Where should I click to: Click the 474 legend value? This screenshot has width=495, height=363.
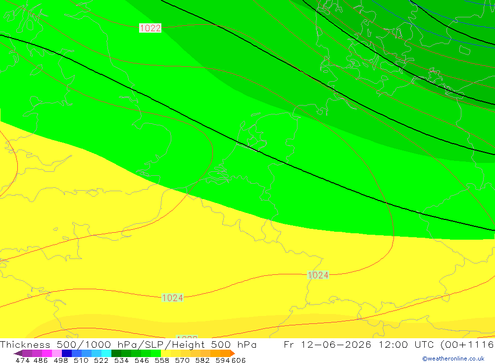pos(22,361)
